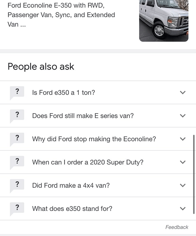Click question icon beside 'Does Ford still make E series van?'
Viewport: 196px width, 236px height.
point(17,115)
